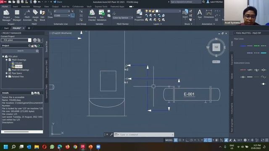Expand the Pipe Specs tree node
The height and width of the screenshot is (151, 269).
(x=7, y=73)
